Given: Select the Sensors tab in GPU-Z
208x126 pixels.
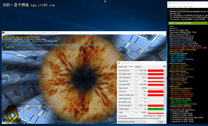Looking at the screenshot, I should [x=131, y=67].
